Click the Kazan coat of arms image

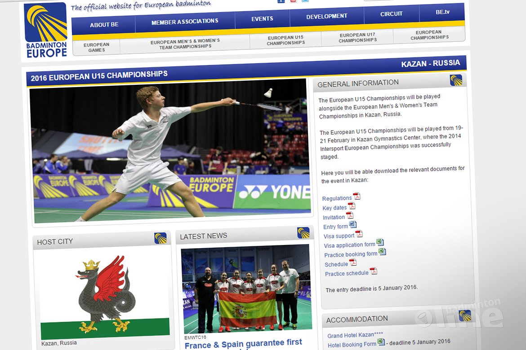[x=105, y=295]
